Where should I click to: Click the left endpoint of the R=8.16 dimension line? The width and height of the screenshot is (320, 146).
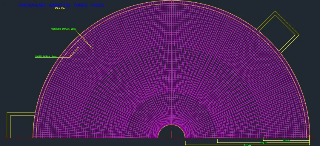(217, 143)
